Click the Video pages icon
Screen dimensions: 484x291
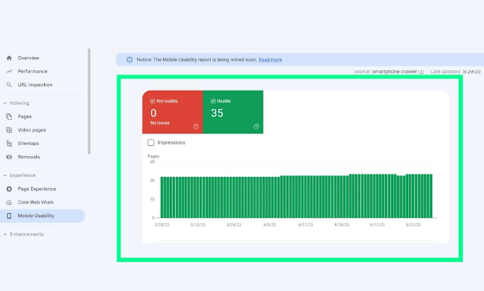(9, 130)
